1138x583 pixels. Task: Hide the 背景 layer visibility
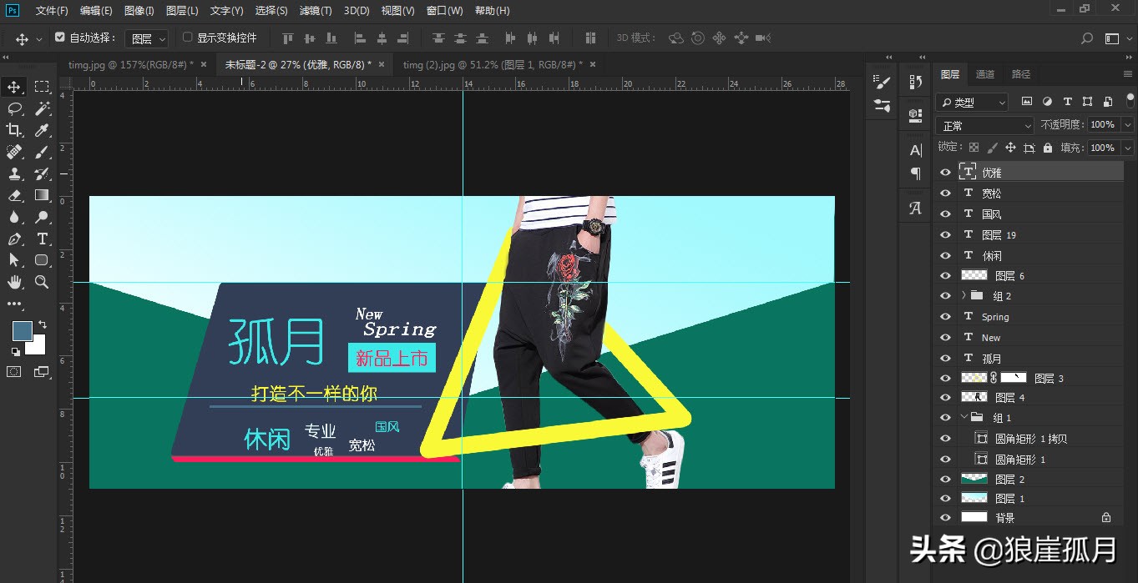coord(945,517)
